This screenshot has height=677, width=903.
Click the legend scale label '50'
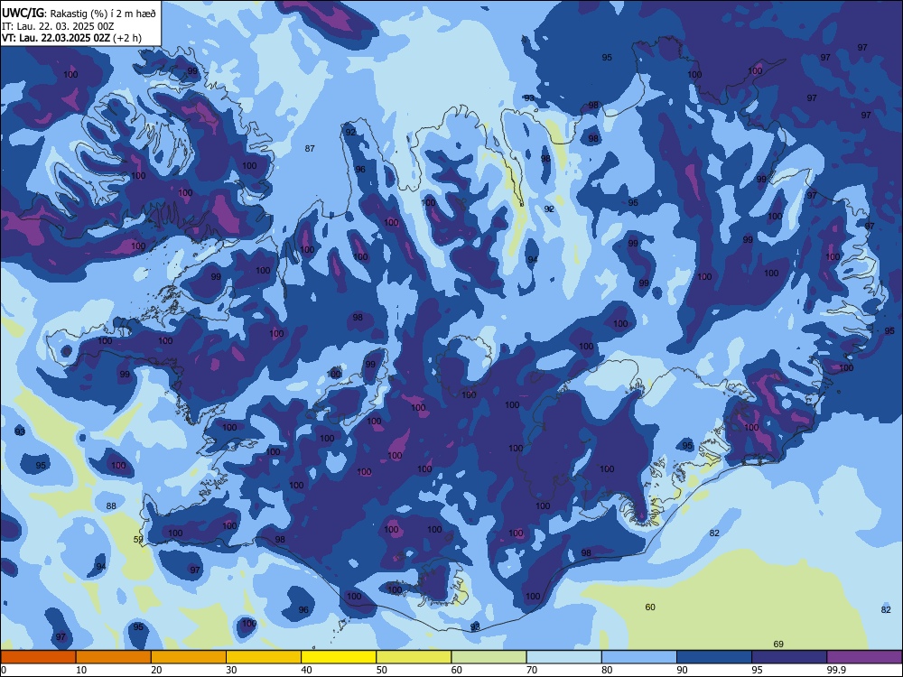pyautogui.click(x=382, y=670)
